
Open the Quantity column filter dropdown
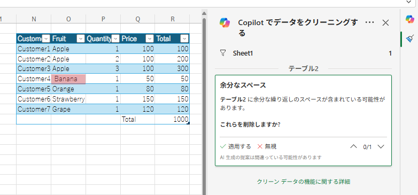(115, 39)
